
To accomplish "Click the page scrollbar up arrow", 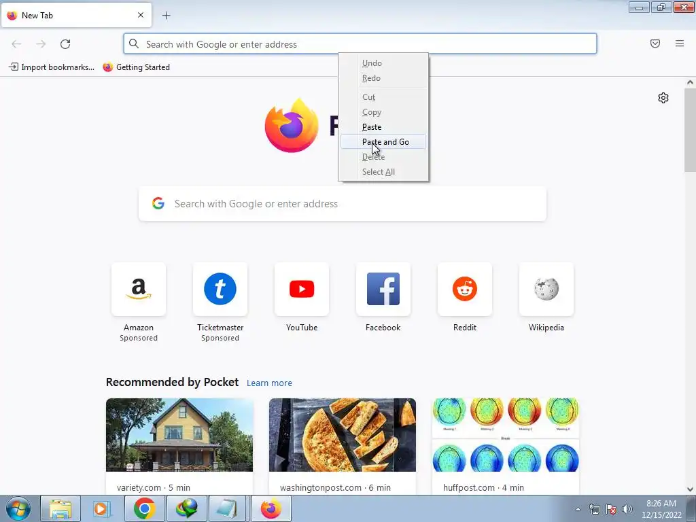I will click(690, 82).
